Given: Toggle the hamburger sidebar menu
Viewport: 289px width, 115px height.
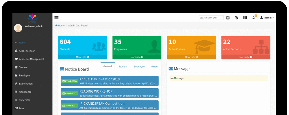Looking at the screenshot, I should tap(56, 18).
